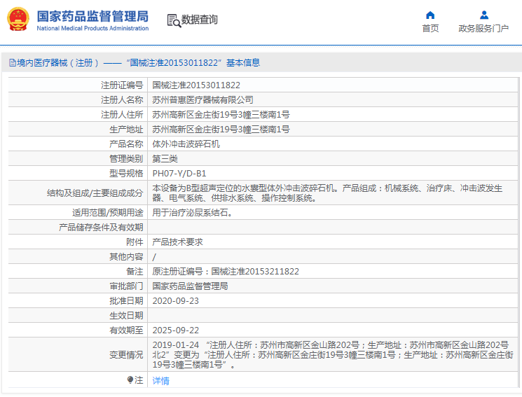The image size is (522, 397).
Task: Click the person icon above 政务服务门户
Action: coord(483,15)
